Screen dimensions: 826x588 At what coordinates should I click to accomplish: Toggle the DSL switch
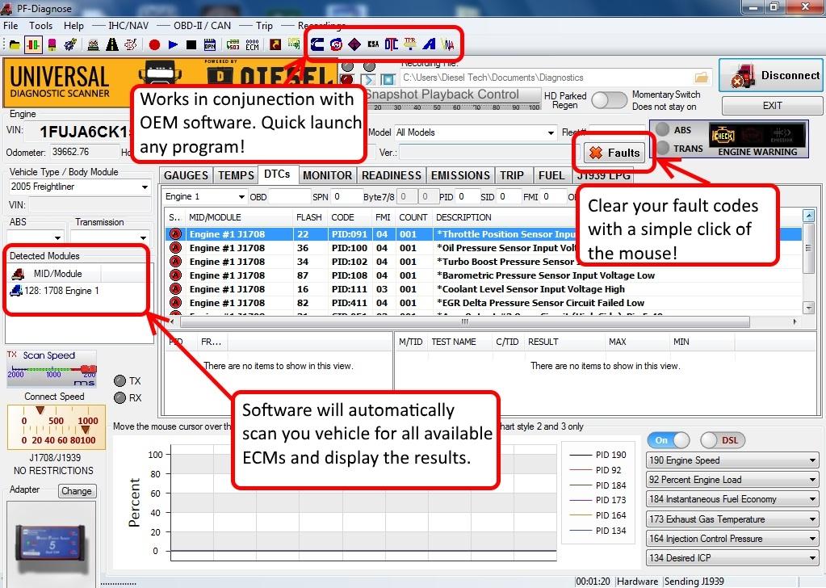point(723,440)
